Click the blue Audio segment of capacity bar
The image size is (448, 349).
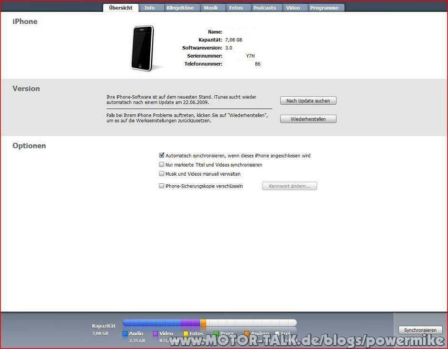(152, 323)
